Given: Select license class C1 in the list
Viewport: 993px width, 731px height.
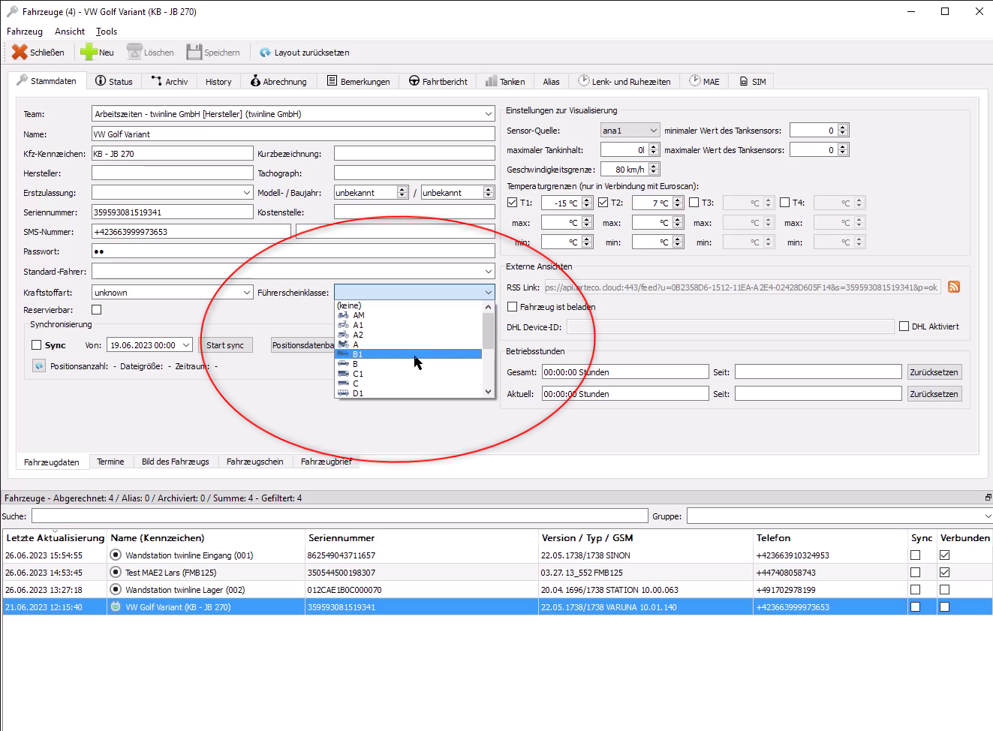Looking at the screenshot, I should click(358, 374).
